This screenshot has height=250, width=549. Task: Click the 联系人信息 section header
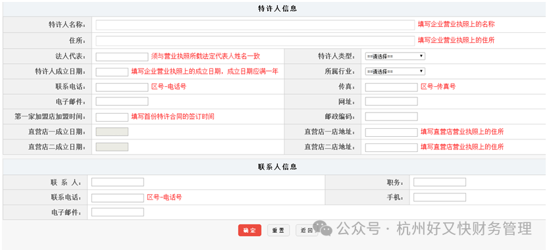277,167
